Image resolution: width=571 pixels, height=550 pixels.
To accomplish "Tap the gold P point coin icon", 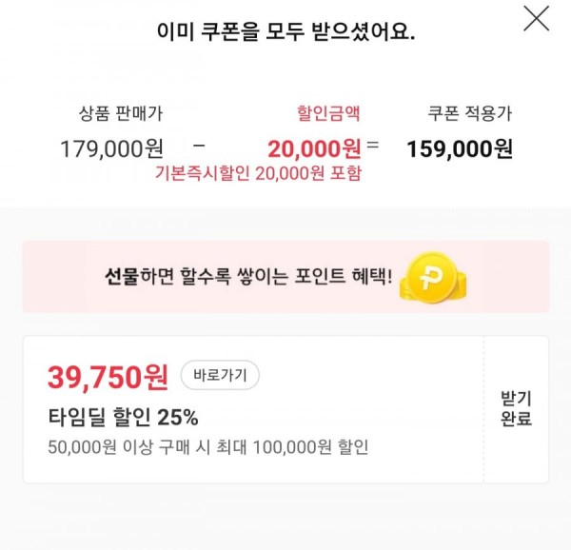I will point(433,277).
